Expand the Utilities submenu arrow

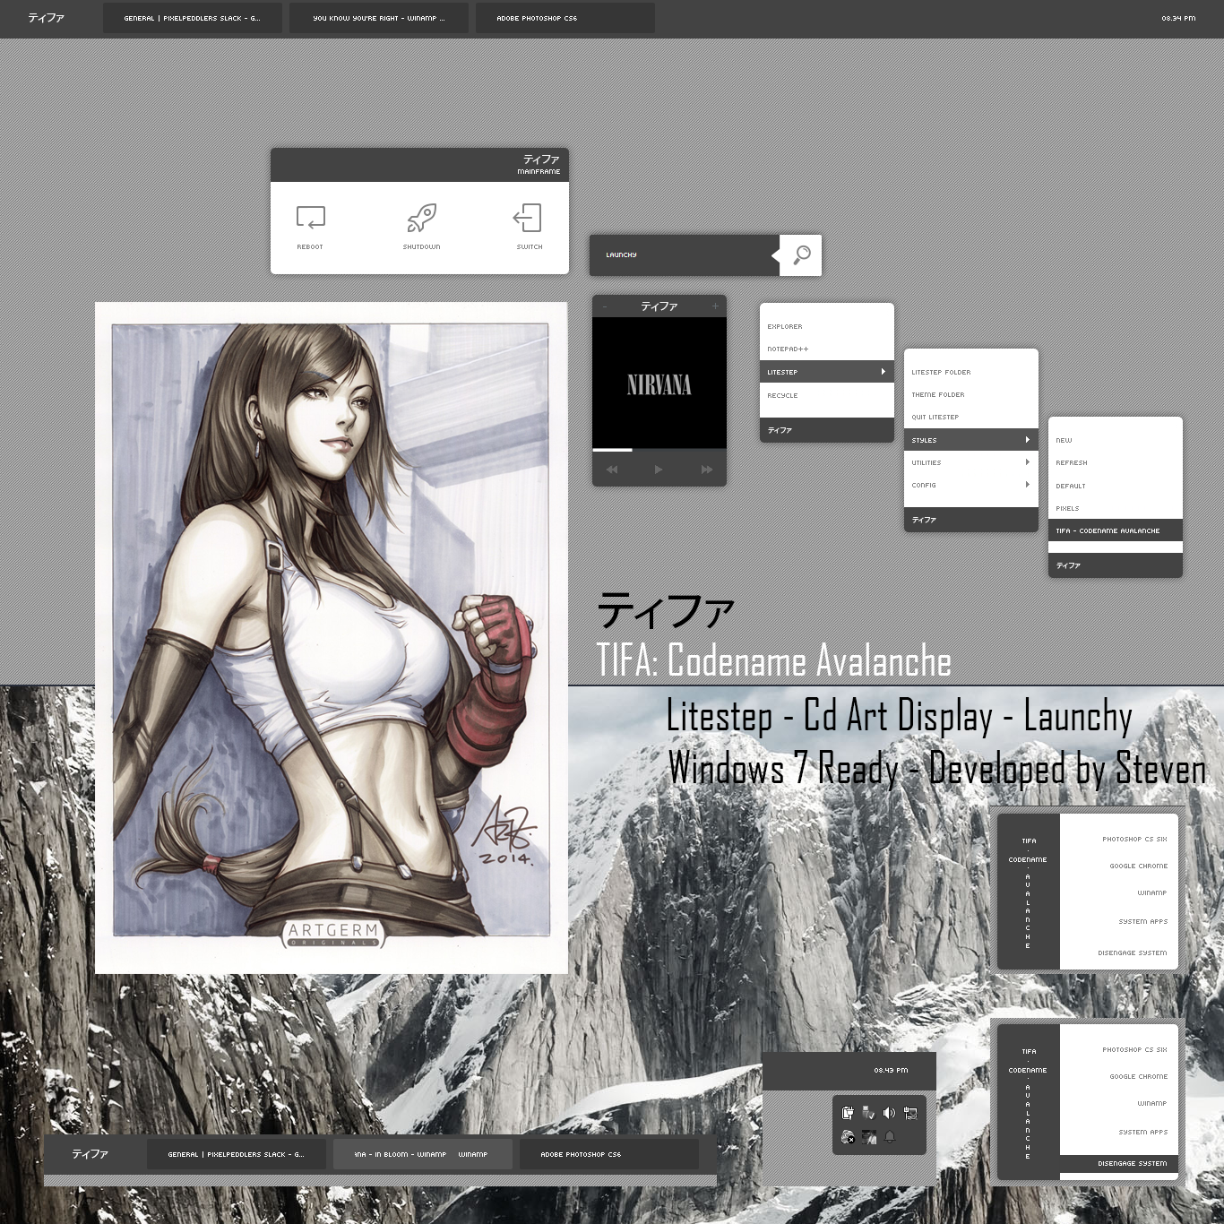coord(1027,462)
